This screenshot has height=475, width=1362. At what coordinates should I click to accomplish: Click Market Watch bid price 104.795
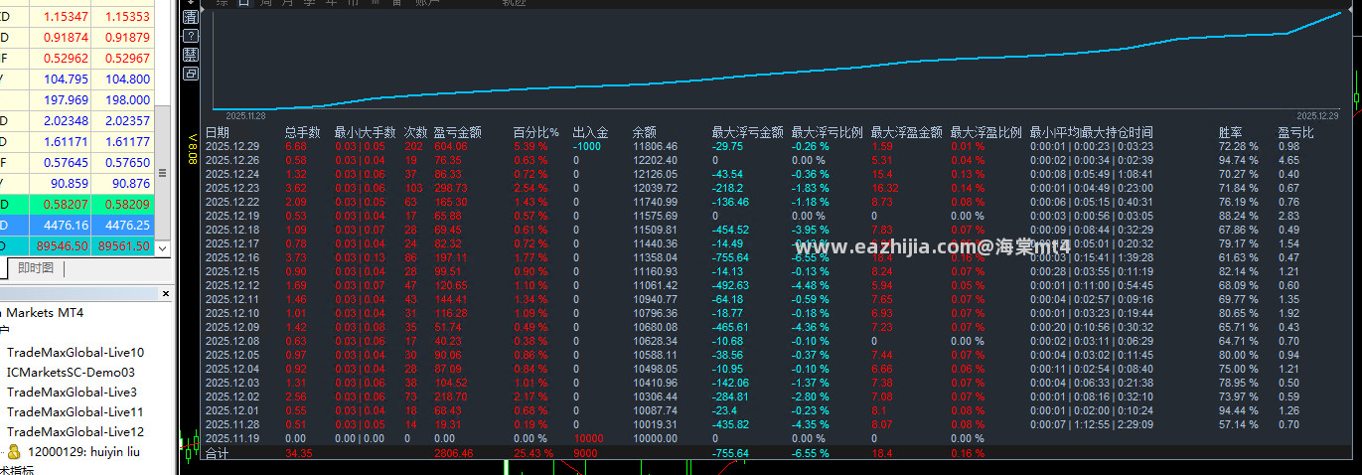coord(67,79)
